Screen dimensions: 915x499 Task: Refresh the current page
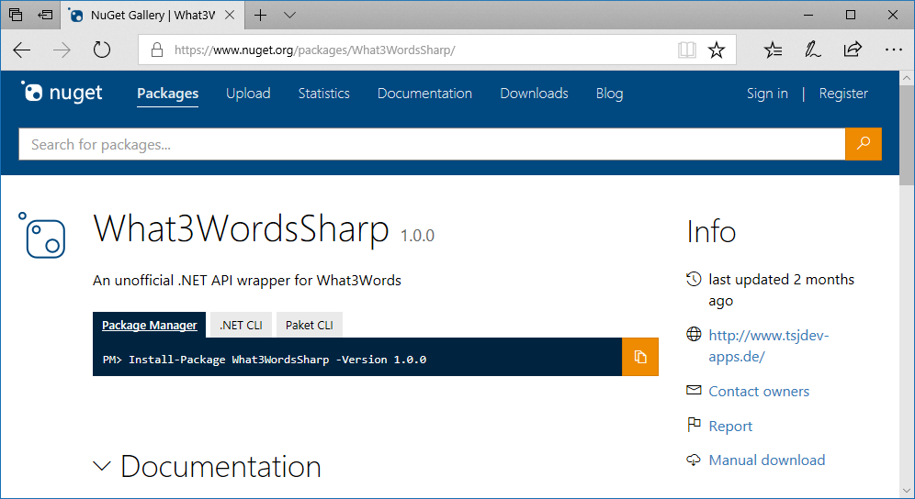click(x=102, y=50)
